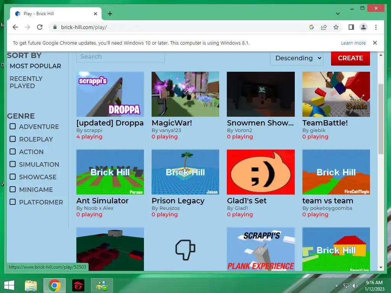Click the volume speaker tray icon
Viewport: 391px width, 293px height.
click(355, 286)
